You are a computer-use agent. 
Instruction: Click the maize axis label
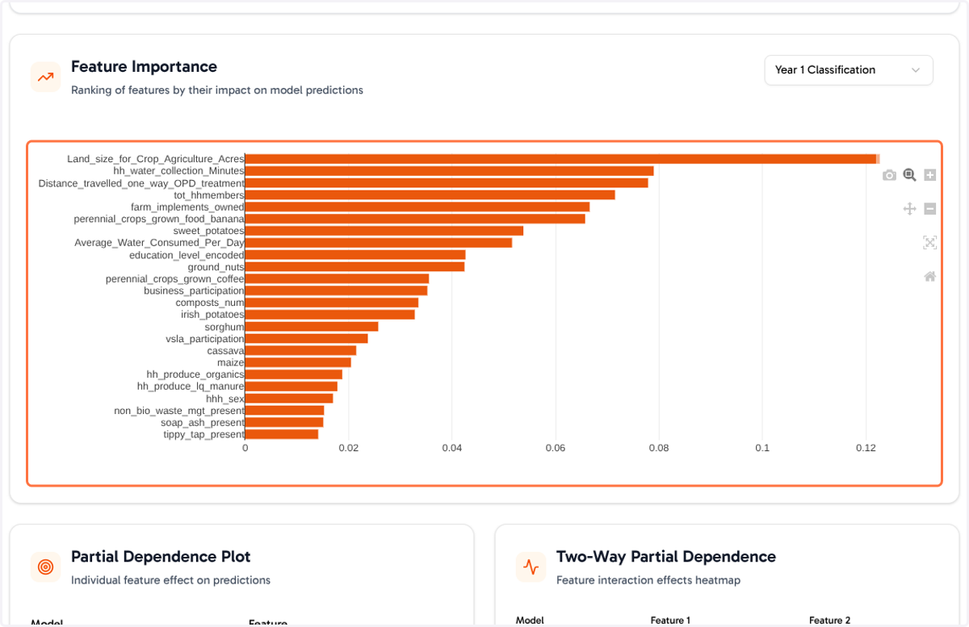pos(230,362)
